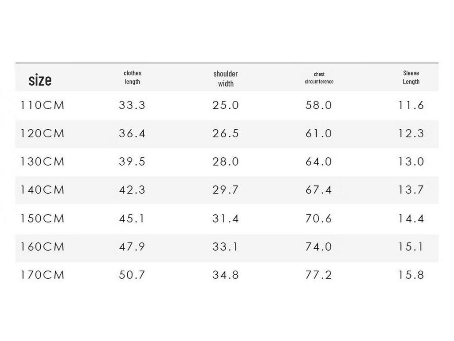The height and width of the screenshot is (341, 454).
Task: Select the 'clothes length' header
Action: [x=133, y=77]
